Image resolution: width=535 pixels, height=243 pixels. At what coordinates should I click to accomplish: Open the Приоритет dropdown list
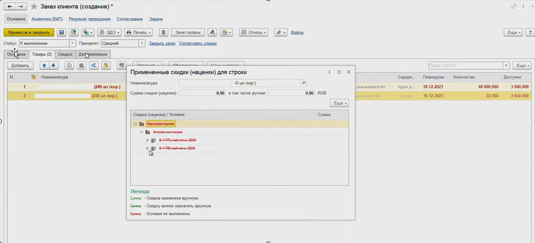[142, 43]
